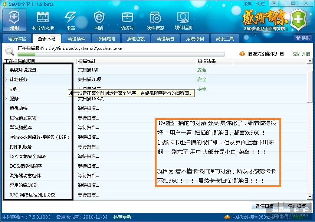Open the 防盗号 account protection icon
Screen dimensions: 315x222
point(127,20)
